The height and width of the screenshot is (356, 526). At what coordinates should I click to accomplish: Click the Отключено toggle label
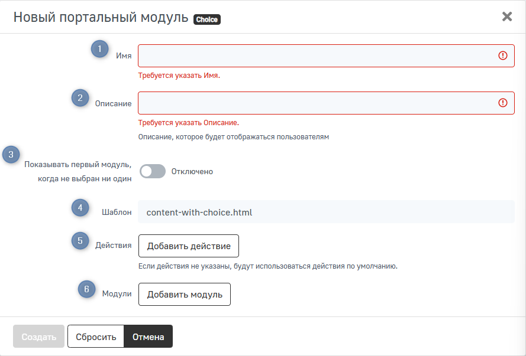(x=192, y=172)
